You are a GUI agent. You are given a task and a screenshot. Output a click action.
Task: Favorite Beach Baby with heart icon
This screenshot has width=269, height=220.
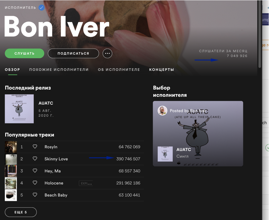click(35, 195)
